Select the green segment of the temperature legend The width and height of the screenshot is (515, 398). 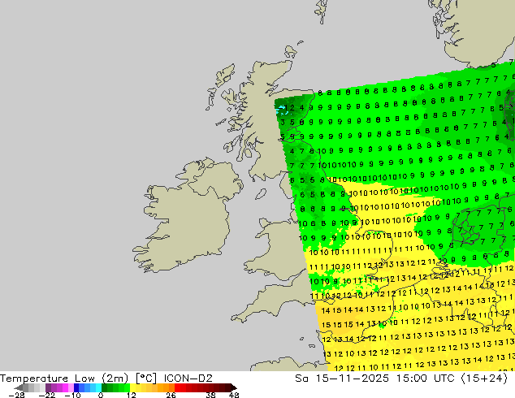tap(115, 387)
